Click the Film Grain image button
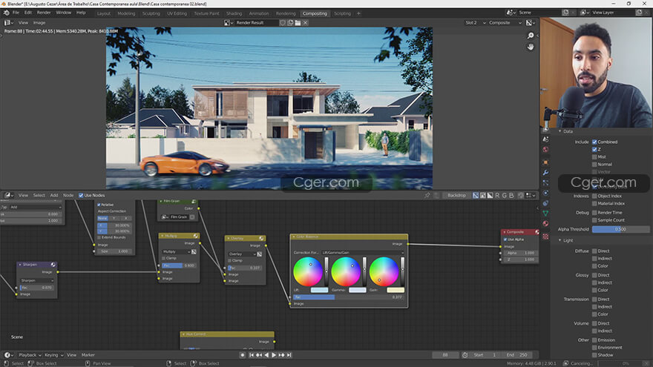 [x=179, y=216]
